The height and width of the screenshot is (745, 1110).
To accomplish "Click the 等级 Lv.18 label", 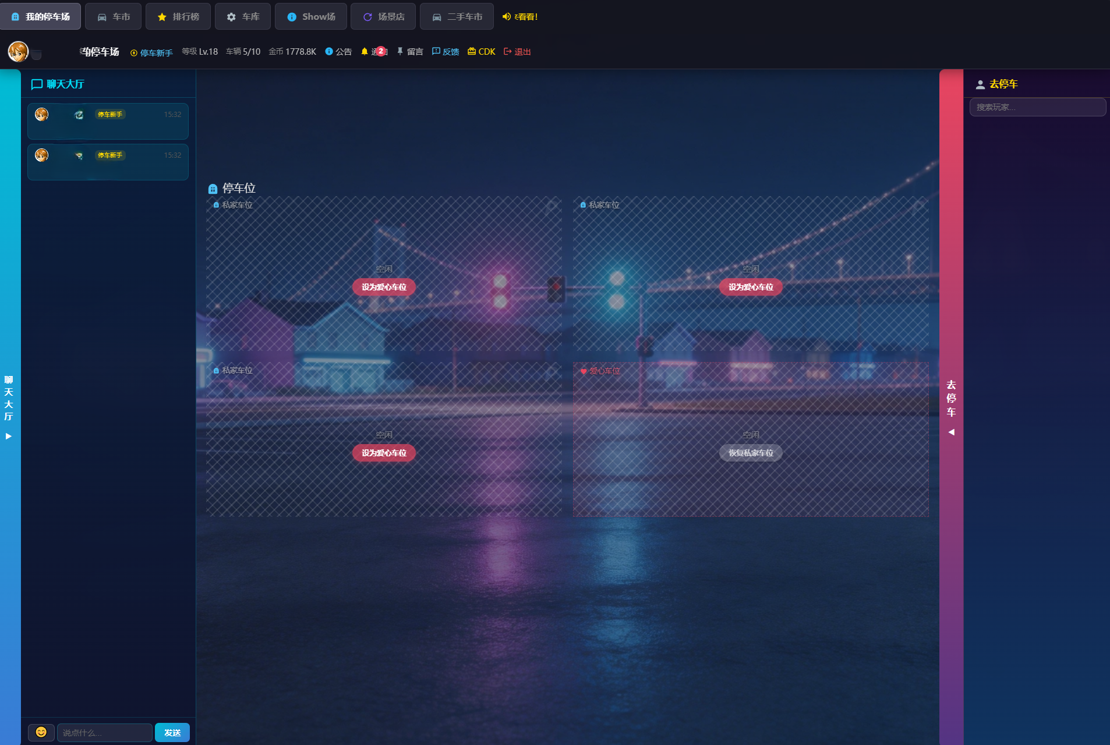I will coord(200,52).
